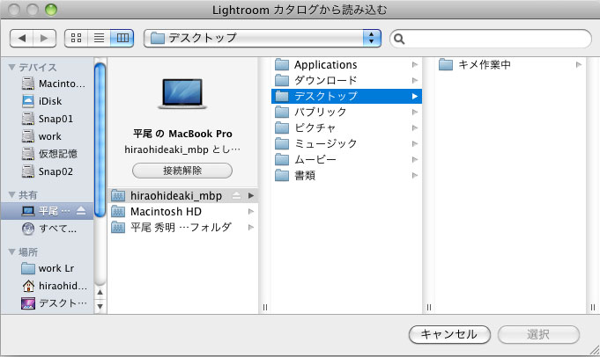Select 平尾 秀明 …フォルダ shared volume
Image resolution: width=600 pixels, height=357 pixels.
tap(183, 227)
